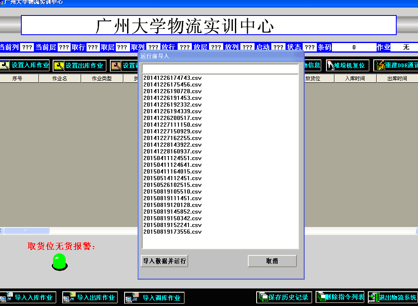Select file 20150819173556.csv
This screenshot has height=306, width=418.
point(173,232)
